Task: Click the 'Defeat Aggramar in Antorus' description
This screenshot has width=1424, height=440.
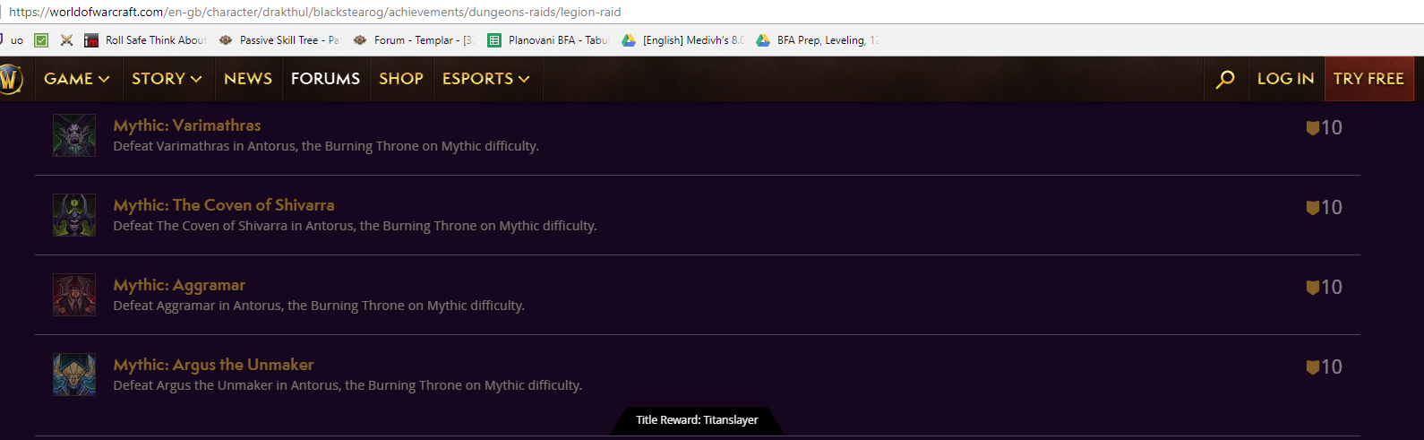Action: (x=319, y=306)
